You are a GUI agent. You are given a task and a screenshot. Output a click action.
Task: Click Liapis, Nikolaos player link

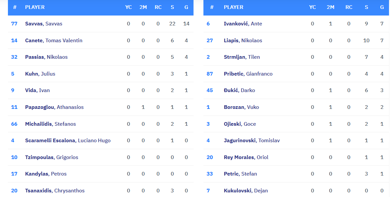coord(243,41)
